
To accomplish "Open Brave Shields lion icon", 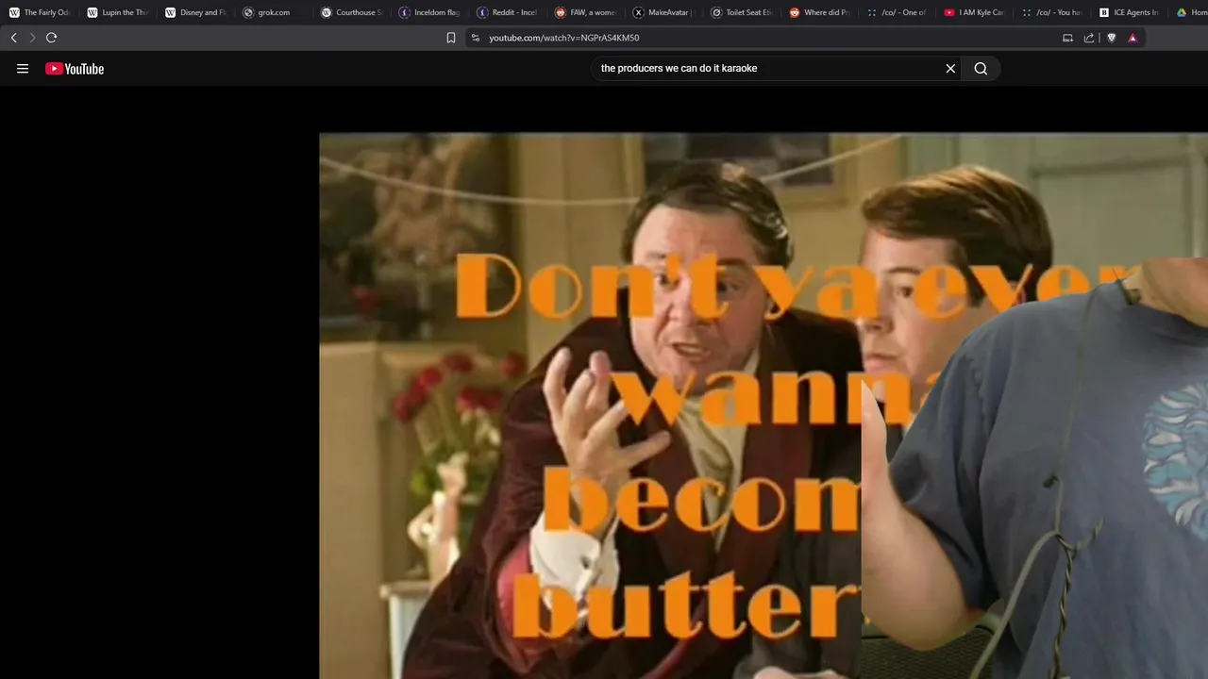I will [1111, 38].
